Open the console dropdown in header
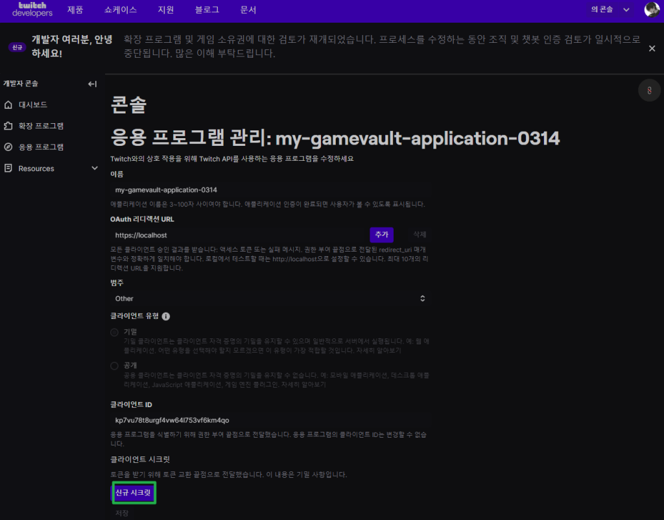The width and height of the screenshot is (664, 520). [610, 10]
